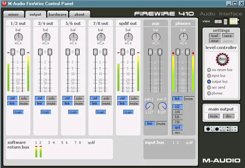Toggle link on the phones channel

coord(178,98)
